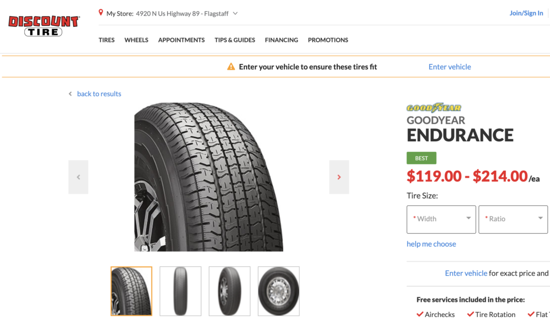Expand the My Store location selector
Viewport: 550px width, 319px height.
(235, 13)
